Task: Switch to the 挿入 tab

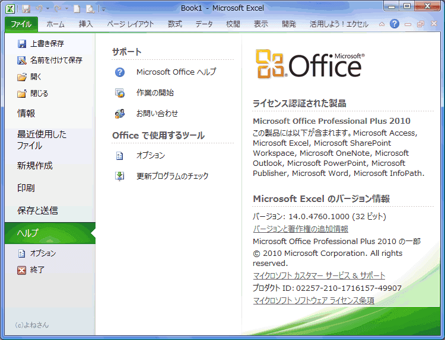Action: click(x=86, y=24)
